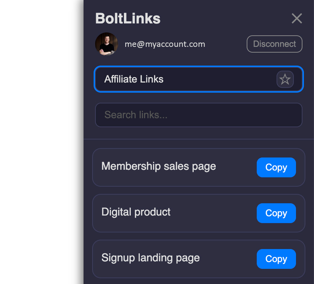Viewport: 314px width, 284px height.
Task: Select the Signup landing page title text
Action: pos(151,258)
